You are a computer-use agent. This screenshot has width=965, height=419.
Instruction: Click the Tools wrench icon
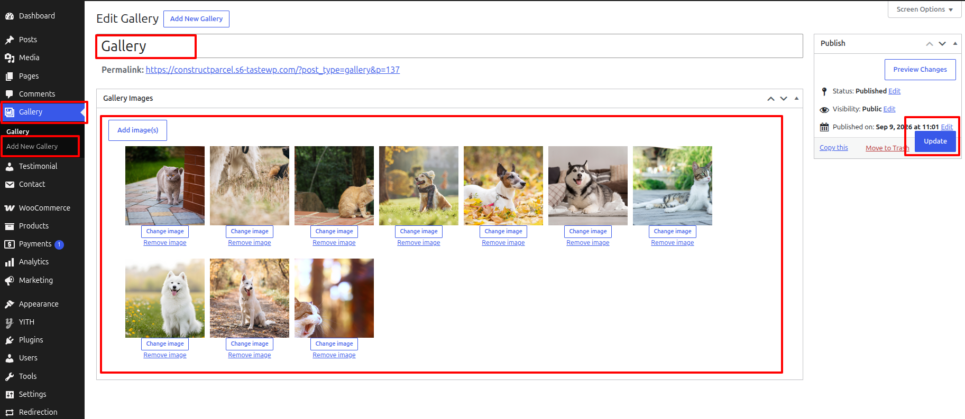10,377
